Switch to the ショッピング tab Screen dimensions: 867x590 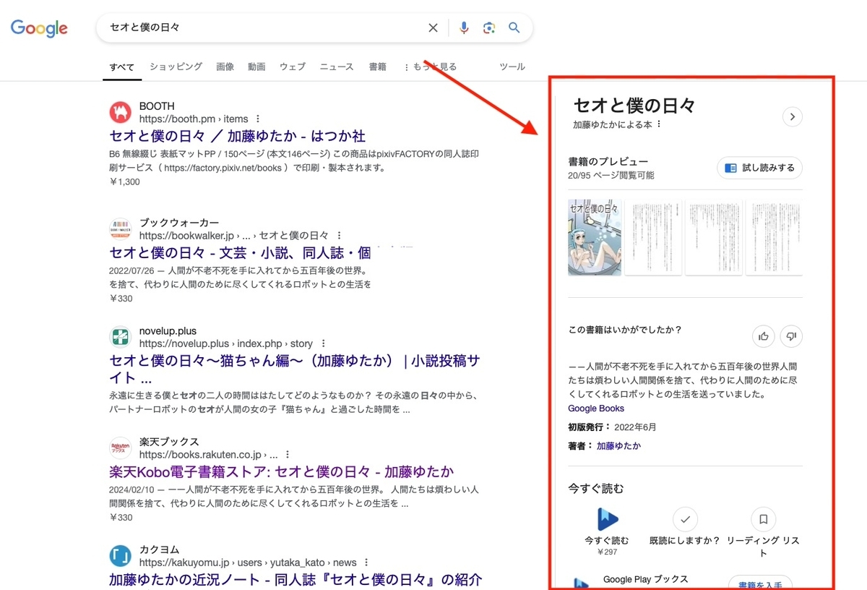click(176, 67)
